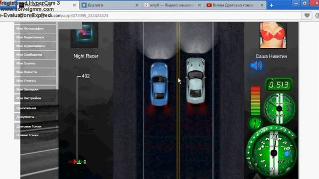319x179 pixels.
Task: Click the heart bookmark icon in address bar
Action: (x=307, y=15)
